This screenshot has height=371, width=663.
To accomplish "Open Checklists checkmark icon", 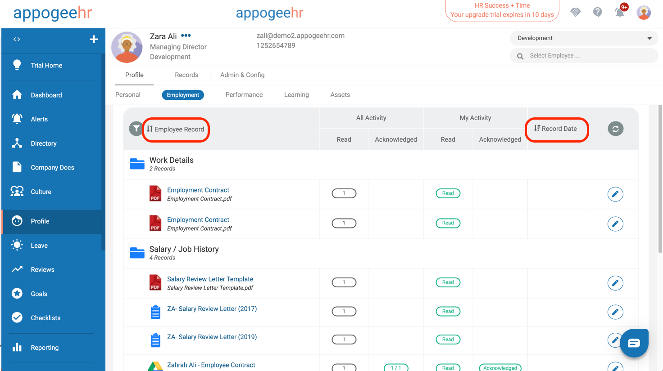I will click(17, 317).
